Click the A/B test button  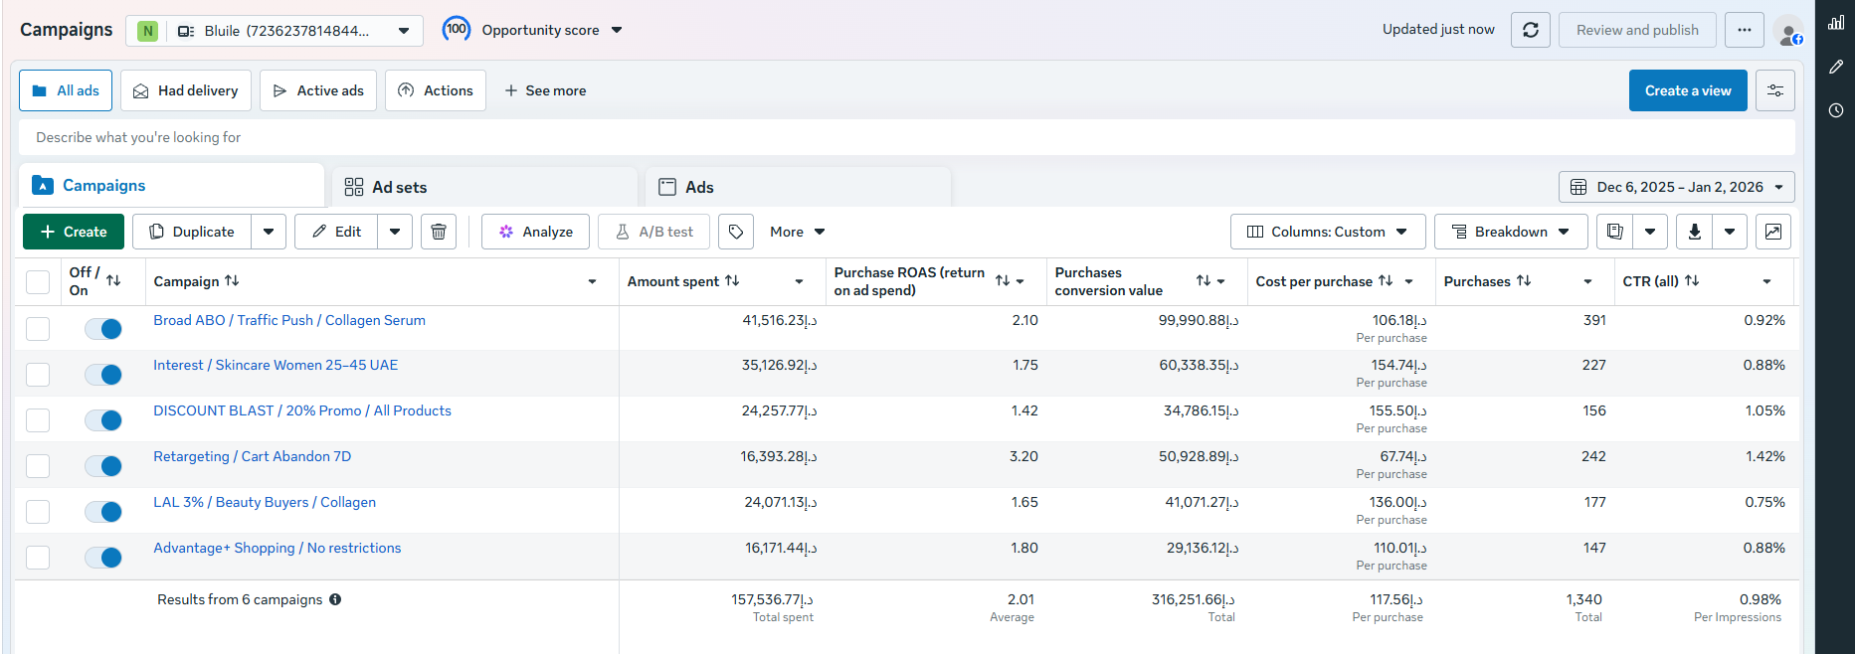point(653,232)
